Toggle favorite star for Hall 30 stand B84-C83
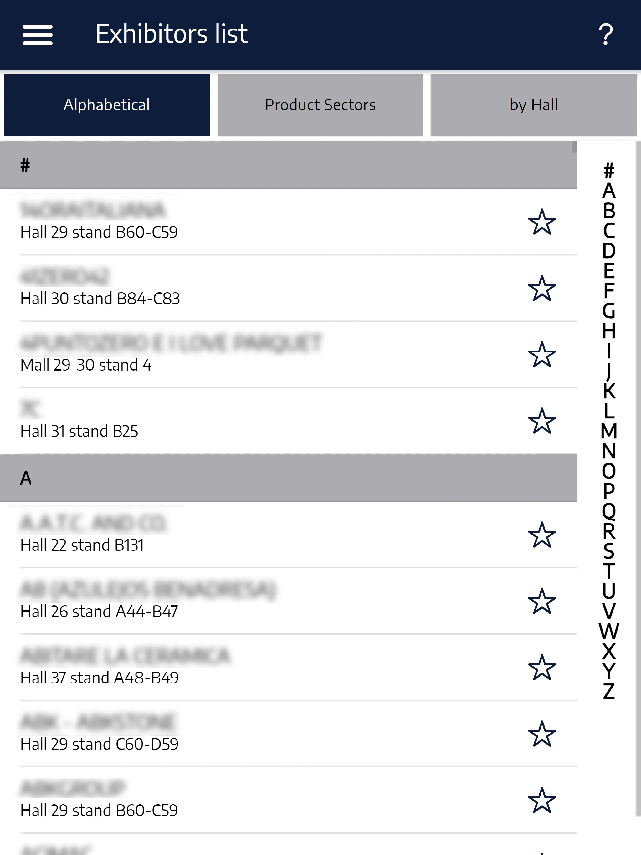This screenshot has height=855, width=641. click(542, 288)
